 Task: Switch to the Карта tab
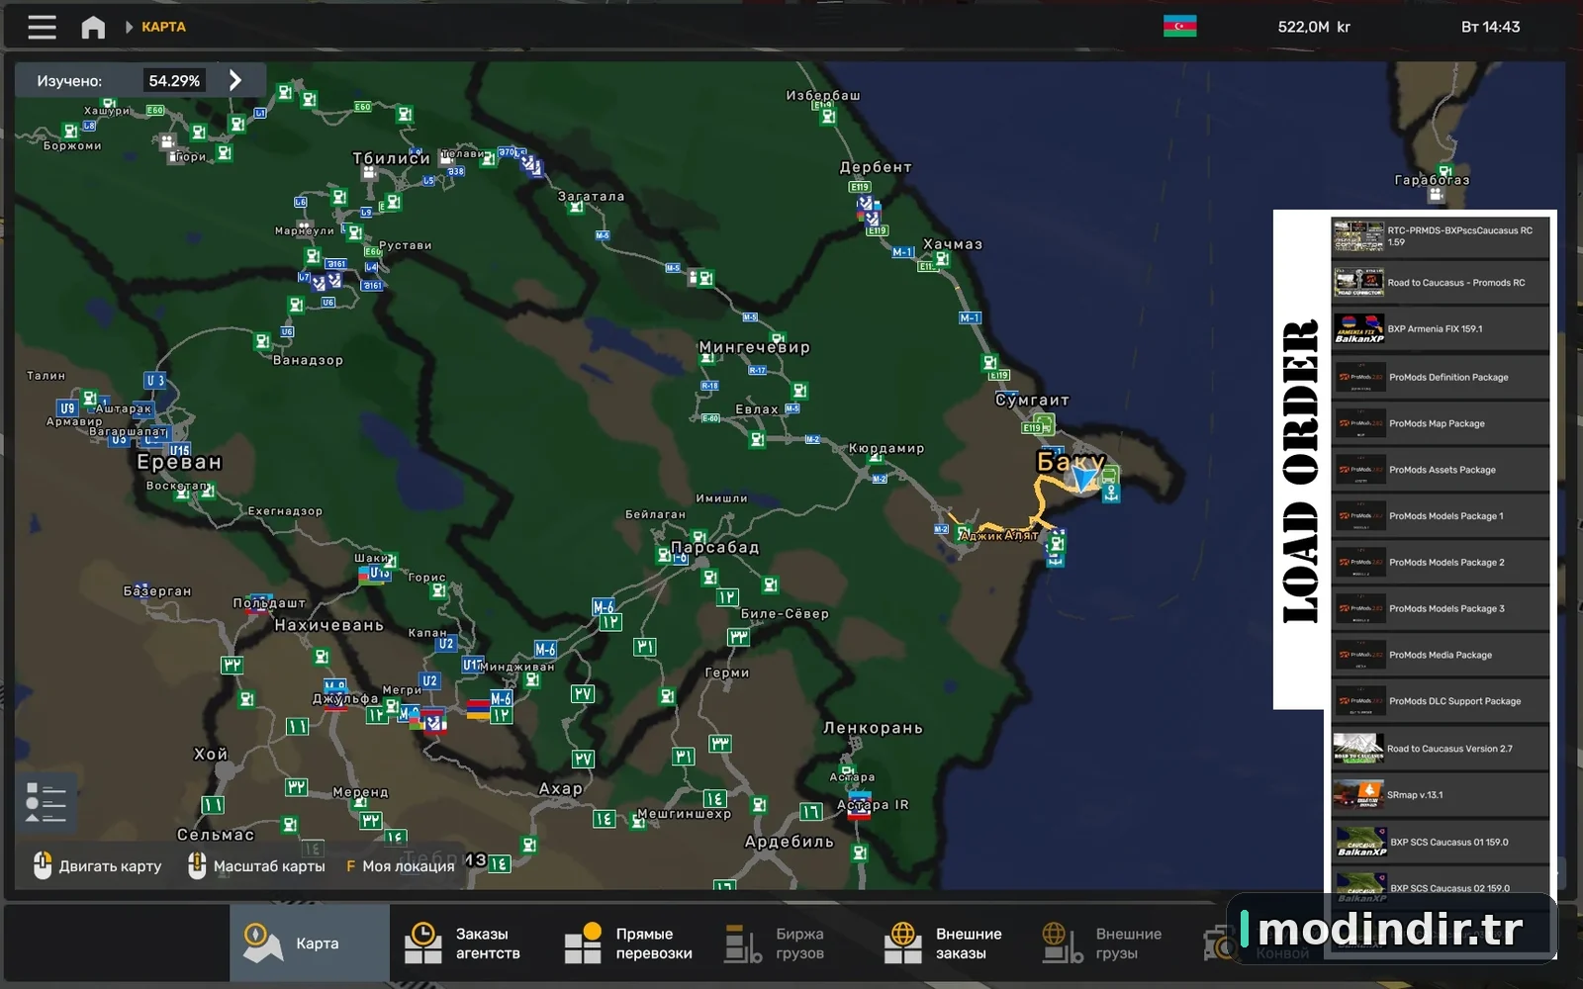pos(310,943)
